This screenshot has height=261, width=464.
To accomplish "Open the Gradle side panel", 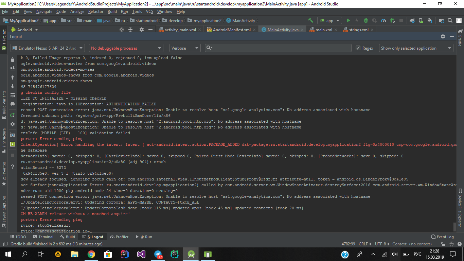I will (460, 38).
